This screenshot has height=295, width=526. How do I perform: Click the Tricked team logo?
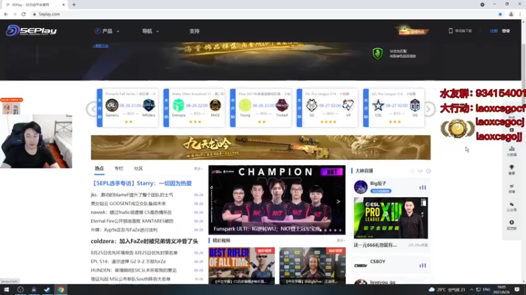pos(282,106)
